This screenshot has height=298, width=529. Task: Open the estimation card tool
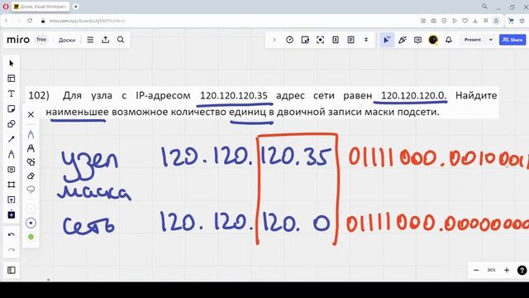click(336, 40)
